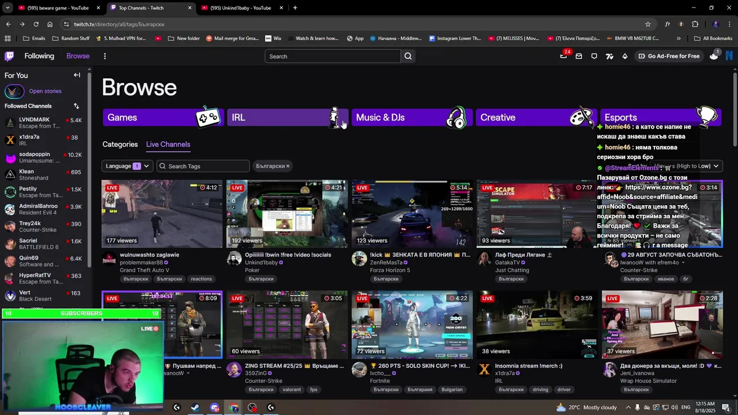The image size is (738, 415).
Task: Open the Viewers (High to Low) sort dropdown
Action: [688, 166]
